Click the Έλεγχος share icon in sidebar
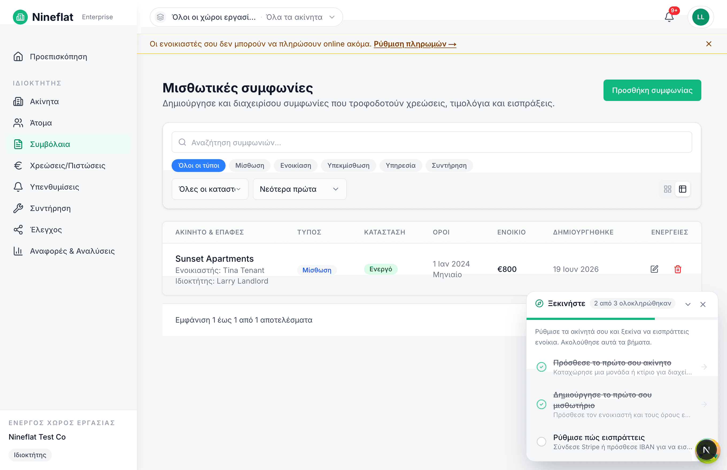The width and height of the screenshot is (727, 470). coord(18,230)
